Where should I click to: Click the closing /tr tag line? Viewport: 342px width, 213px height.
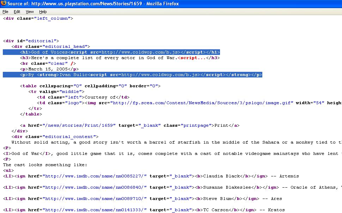coord(35,108)
